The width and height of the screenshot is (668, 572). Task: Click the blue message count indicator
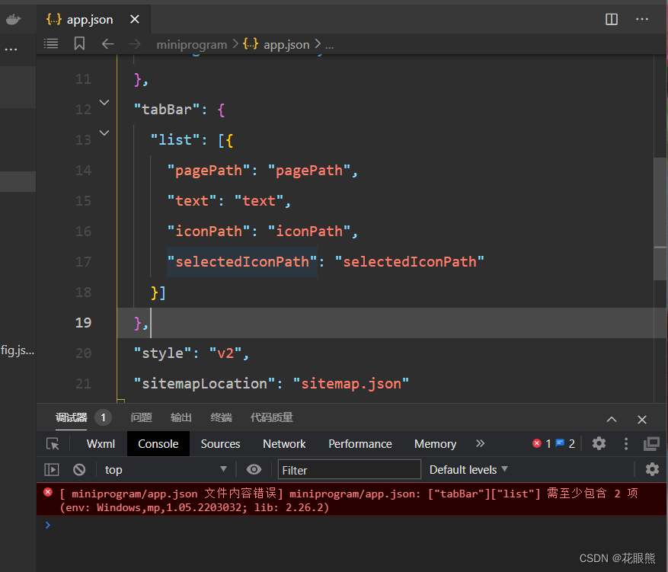pyautogui.click(x=565, y=444)
